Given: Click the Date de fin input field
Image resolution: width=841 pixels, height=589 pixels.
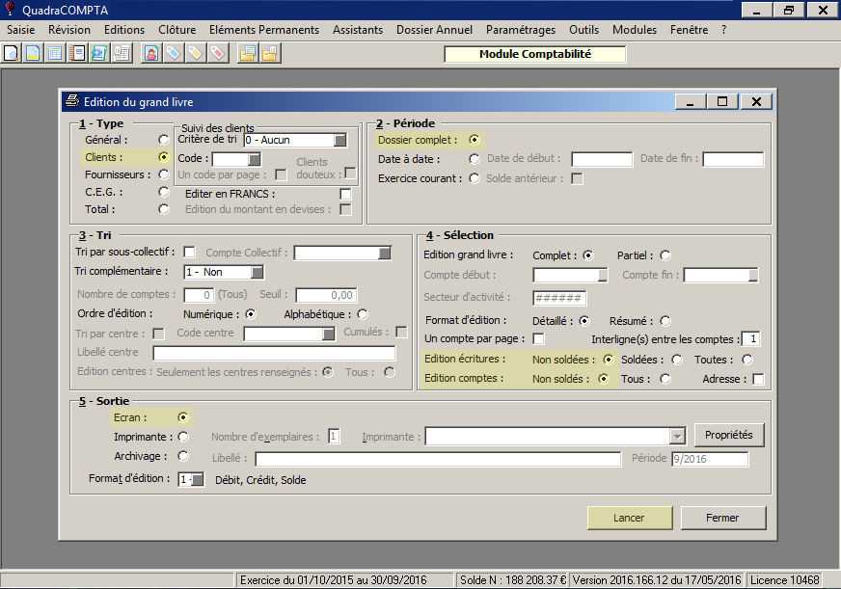Looking at the screenshot, I should click(733, 159).
